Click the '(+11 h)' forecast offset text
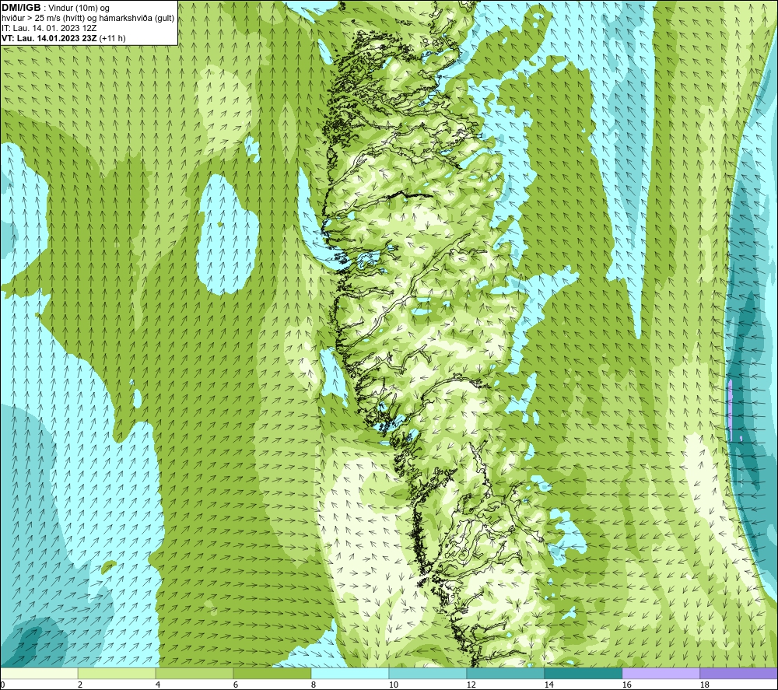The image size is (778, 690). pos(113,38)
